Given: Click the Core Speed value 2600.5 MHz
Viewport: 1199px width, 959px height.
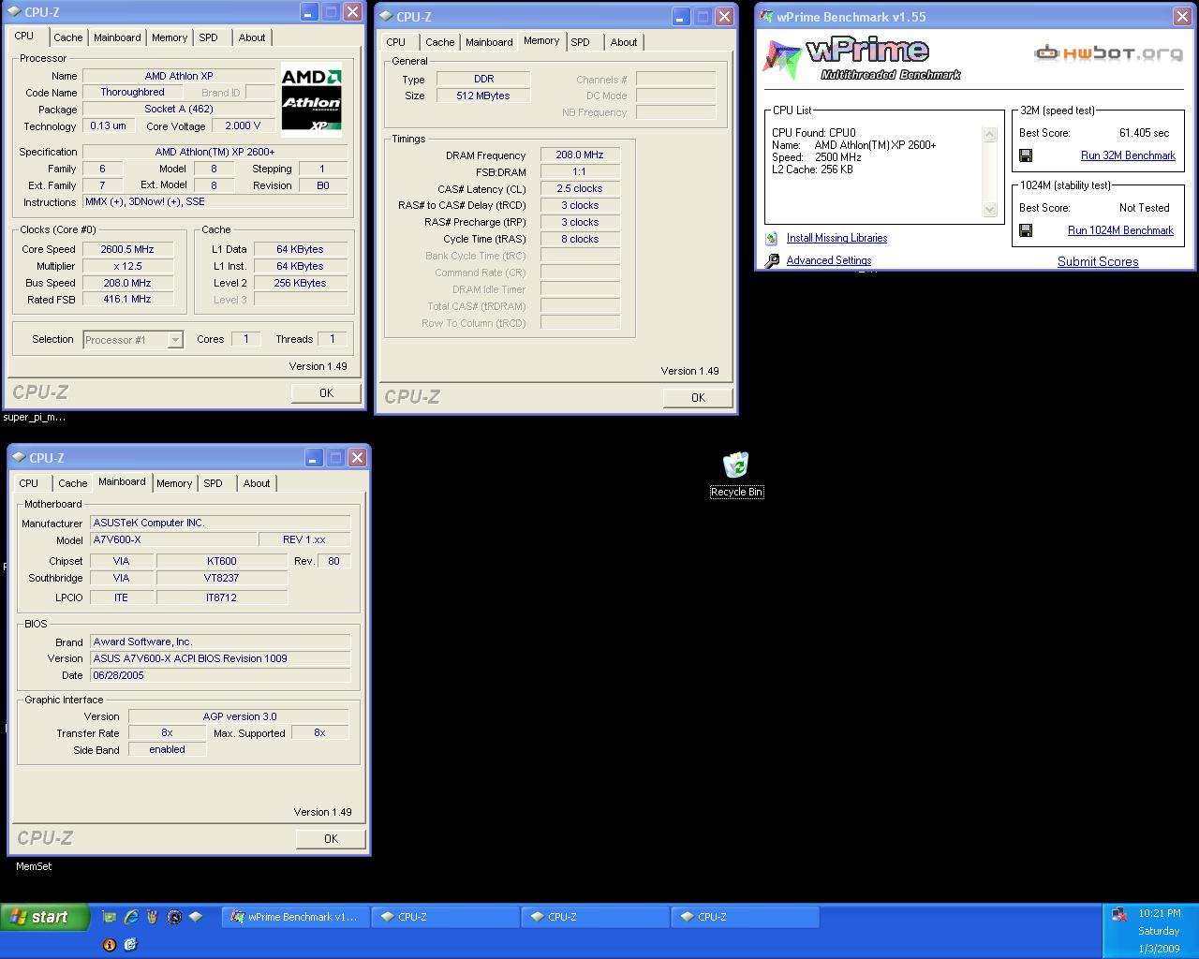Looking at the screenshot, I should tap(126, 250).
